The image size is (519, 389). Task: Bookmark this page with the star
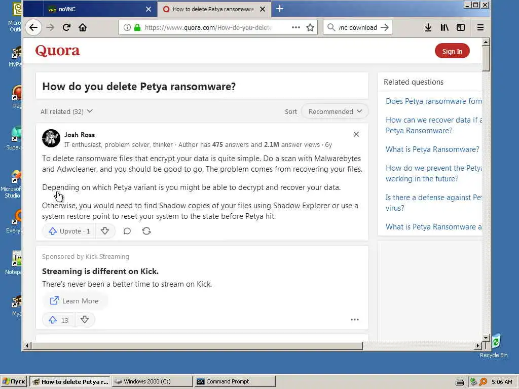[x=310, y=27]
